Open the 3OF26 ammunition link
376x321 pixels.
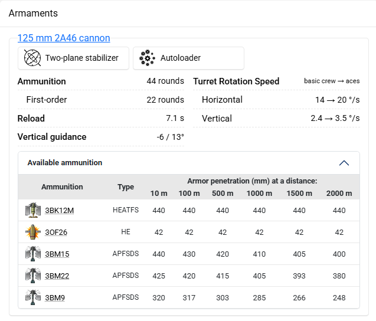coord(56,232)
